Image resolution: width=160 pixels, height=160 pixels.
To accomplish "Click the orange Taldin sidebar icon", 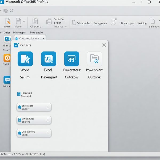I will (7, 58).
